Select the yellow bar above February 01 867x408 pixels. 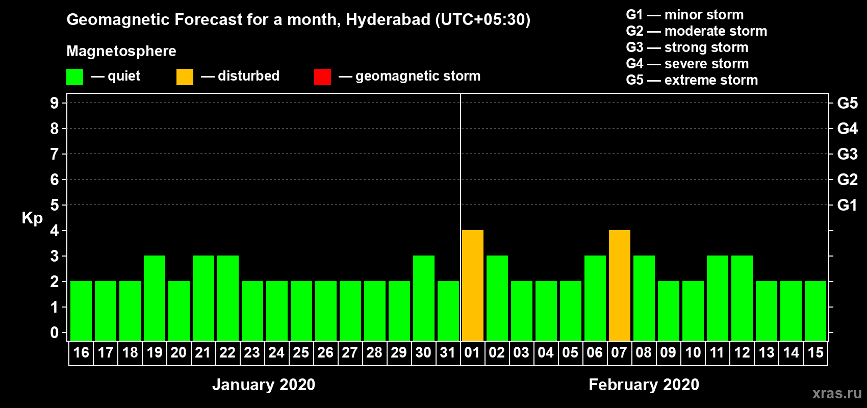pyautogui.click(x=473, y=286)
